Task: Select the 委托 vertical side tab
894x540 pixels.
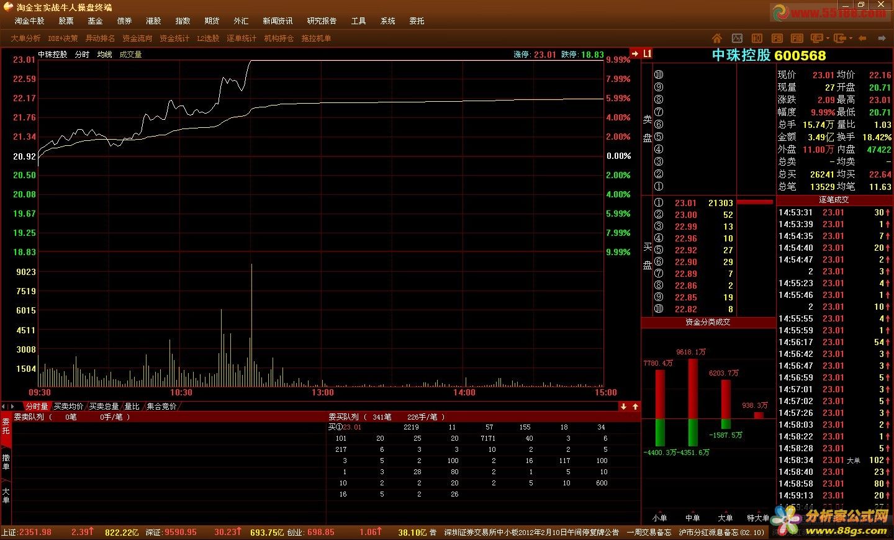Action: [x=6, y=427]
